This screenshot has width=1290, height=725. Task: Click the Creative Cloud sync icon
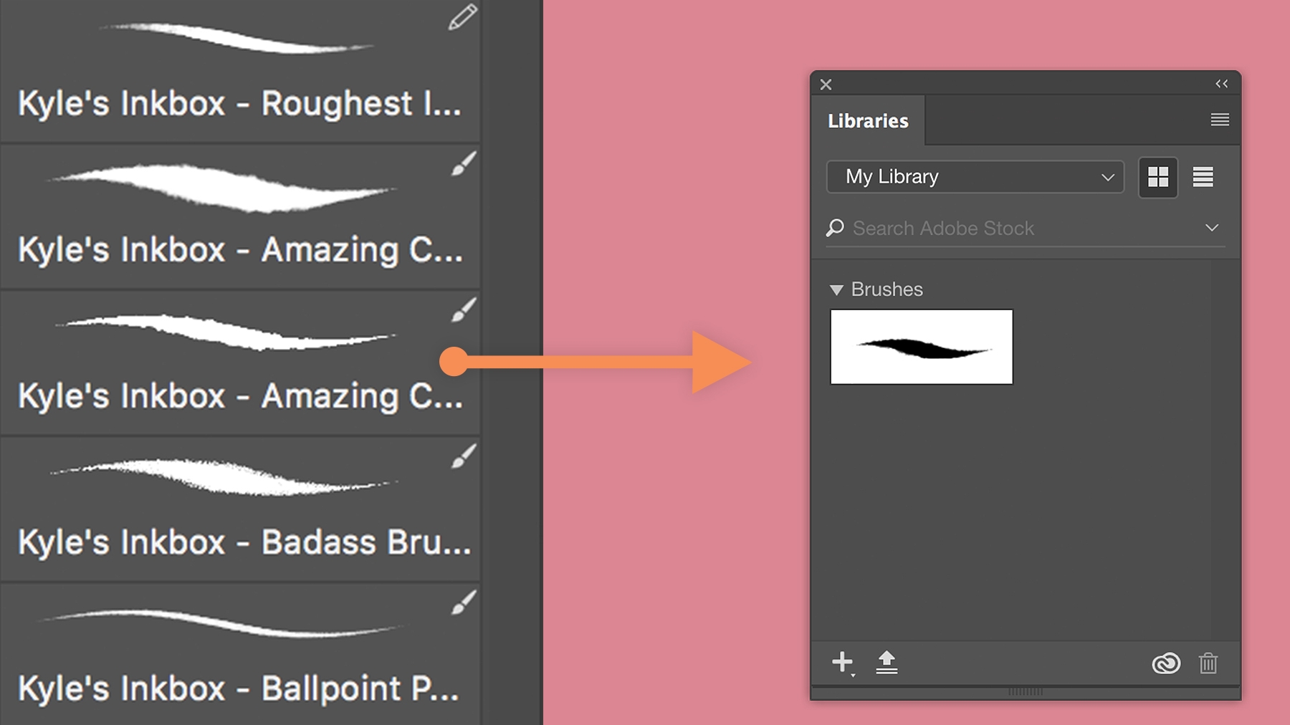(x=1166, y=663)
